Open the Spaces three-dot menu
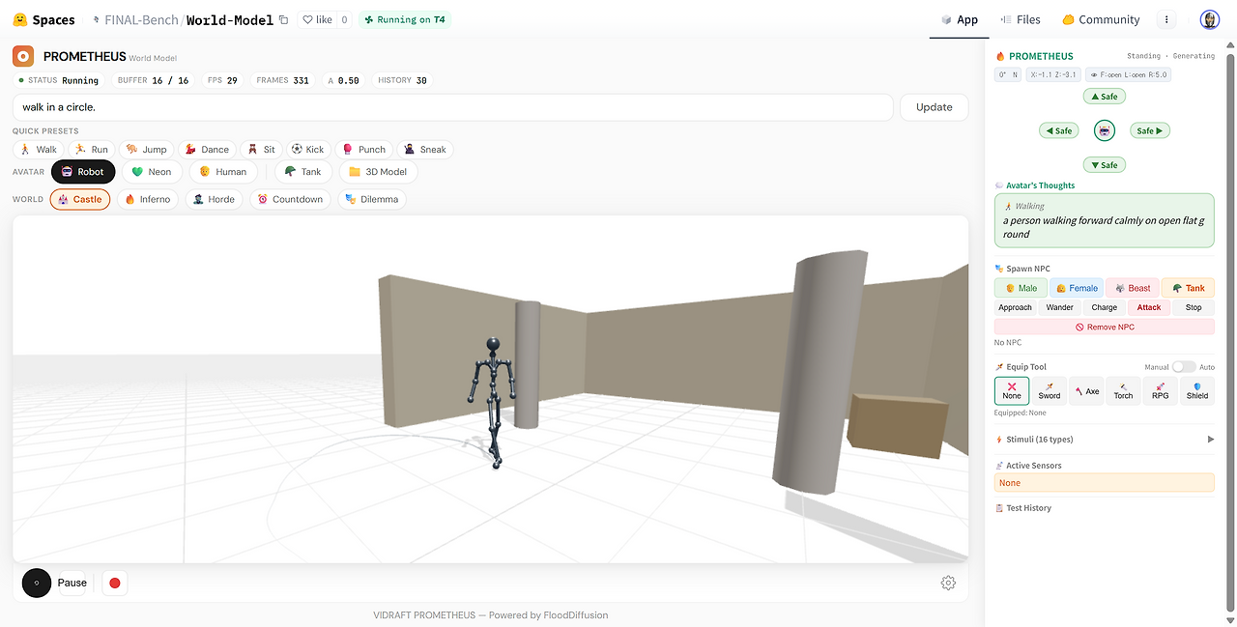The width and height of the screenshot is (1237, 627). coord(1166,19)
